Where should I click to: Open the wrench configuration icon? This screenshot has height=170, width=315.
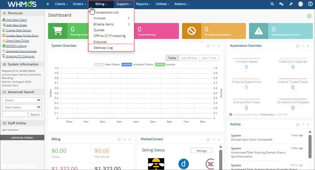291,4
